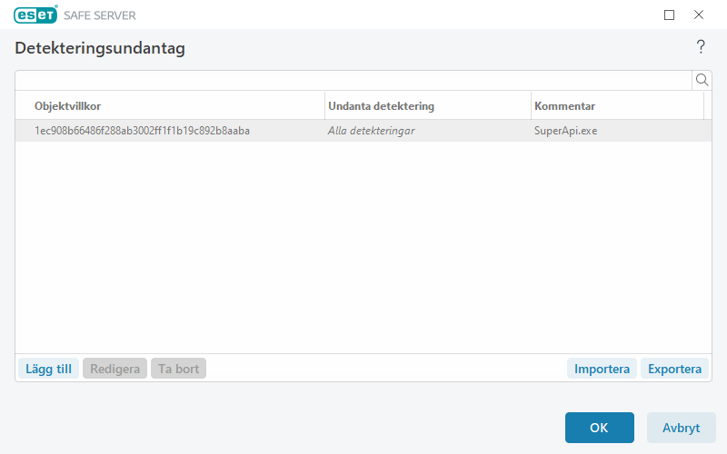Close the Detekteringsundantag window

click(699, 15)
